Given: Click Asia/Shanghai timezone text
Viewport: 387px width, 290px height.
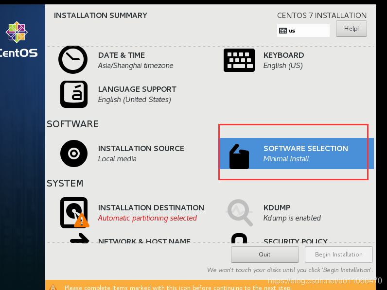Looking at the screenshot, I should pos(136,66).
